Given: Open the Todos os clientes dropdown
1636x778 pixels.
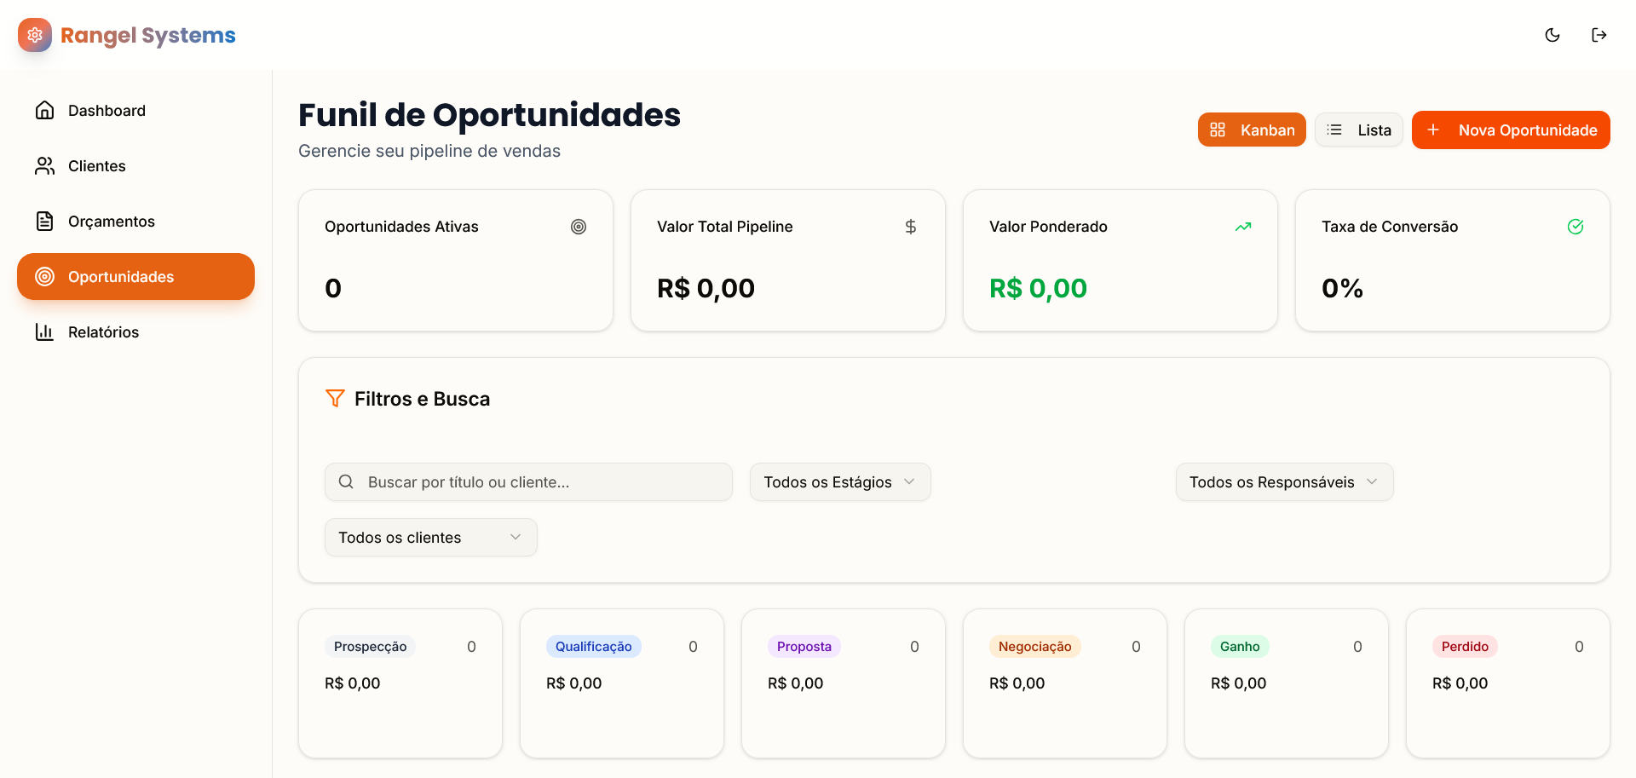Looking at the screenshot, I should coord(430,538).
